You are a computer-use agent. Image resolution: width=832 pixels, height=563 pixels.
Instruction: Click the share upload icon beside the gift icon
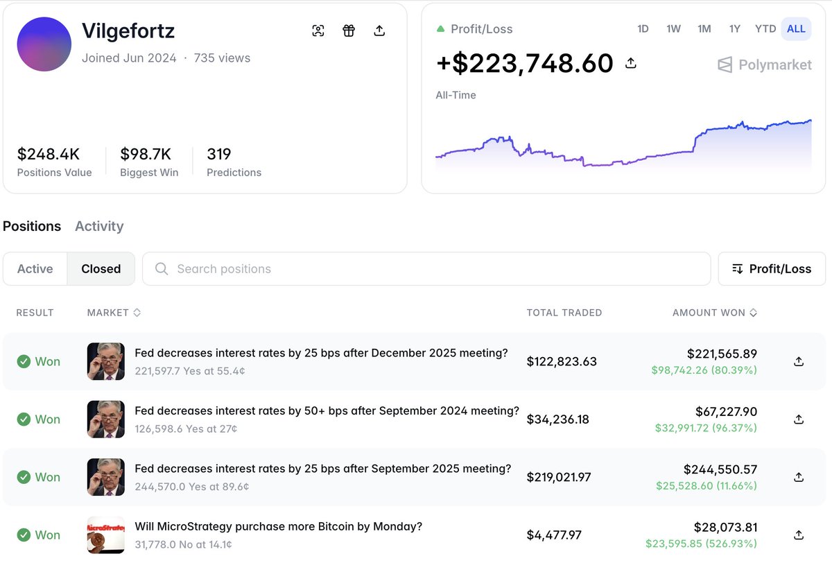pos(379,31)
